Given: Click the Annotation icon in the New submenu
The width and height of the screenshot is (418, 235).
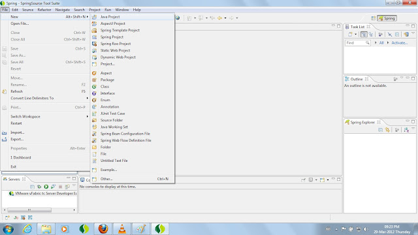Looking at the screenshot, I should click(94, 106).
